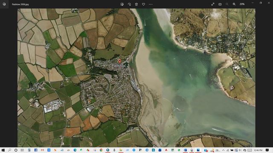Click the red Padstow location pin
This screenshot has width=273, height=153.
(x=119, y=61)
